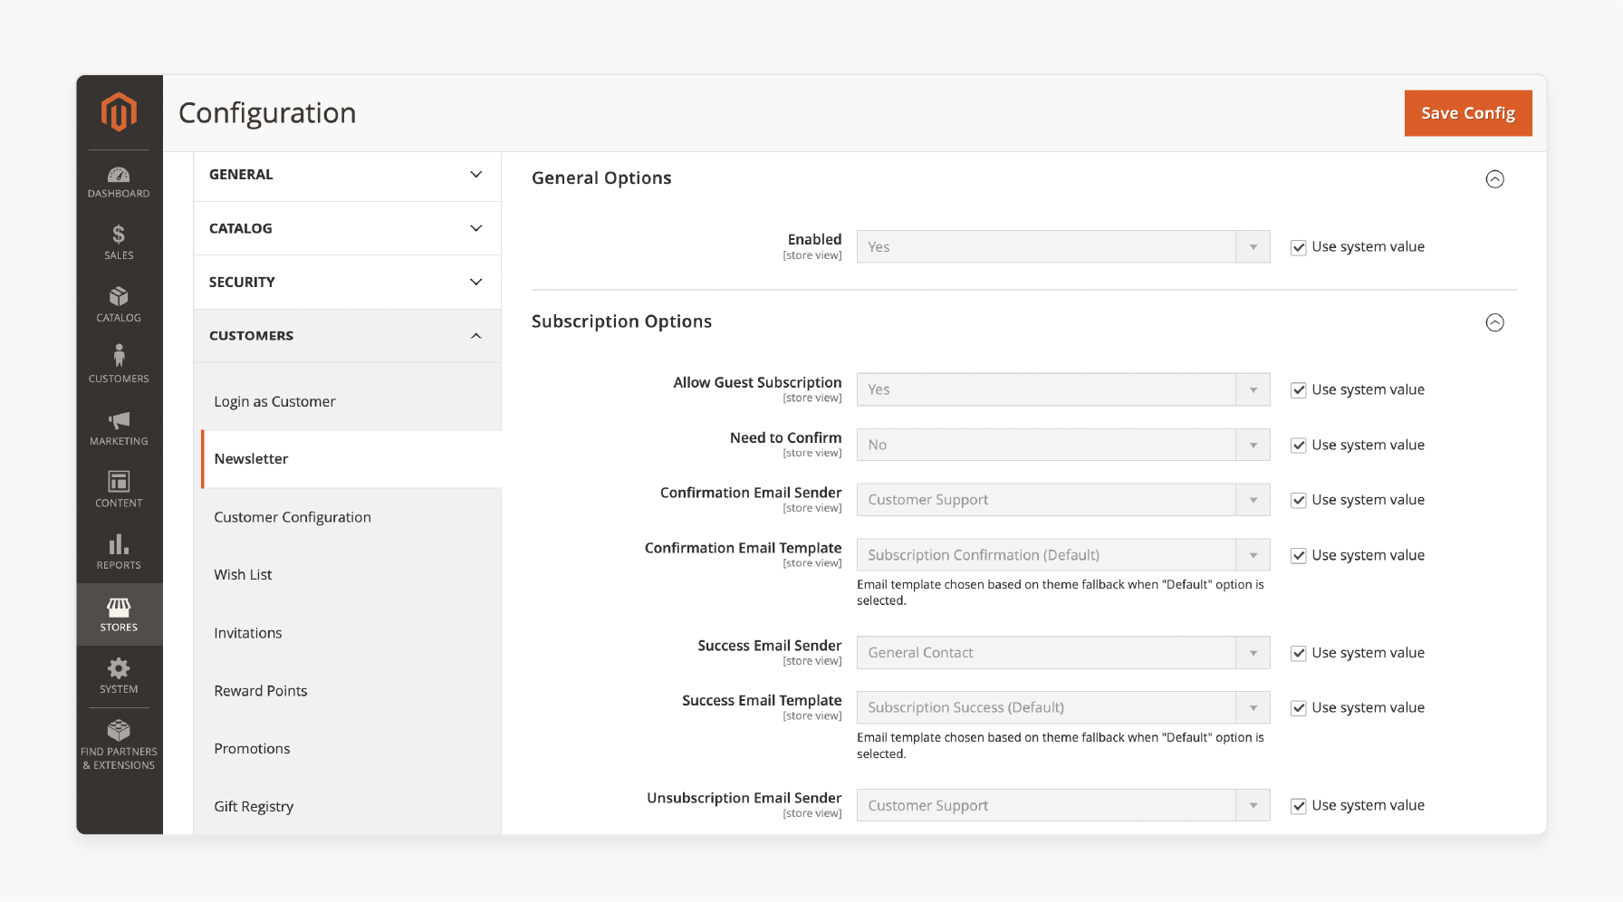Open Promotions settings
The width and height of the screenshot is (1623, 902).
coord(252,749)
